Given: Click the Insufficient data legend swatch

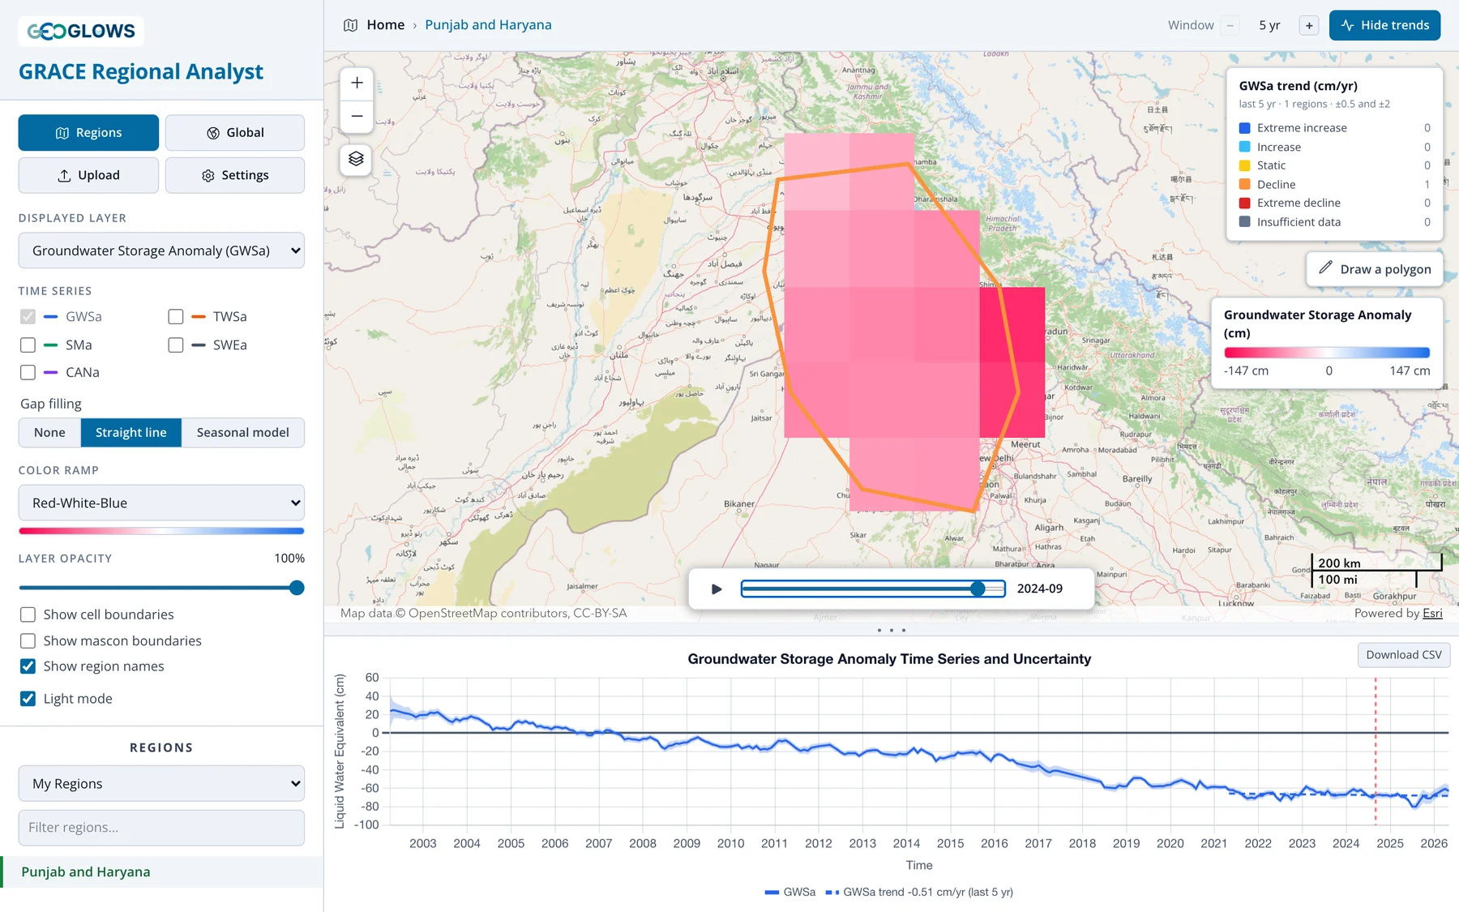Looking at the screenshot, I should coord(1244,222).
